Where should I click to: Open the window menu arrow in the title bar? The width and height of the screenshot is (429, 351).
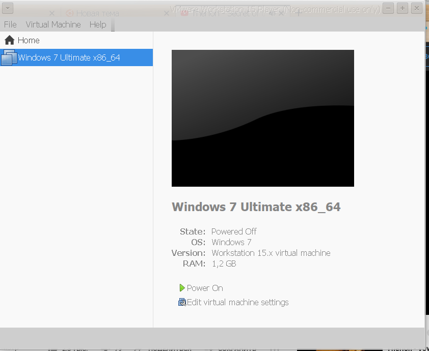(x=7, y=8)
